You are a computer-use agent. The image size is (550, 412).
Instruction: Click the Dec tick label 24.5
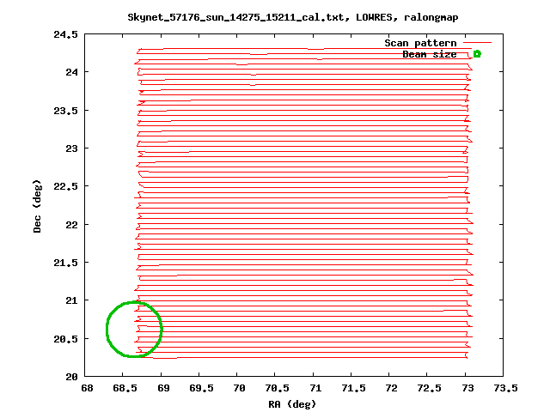coord(65,34)
